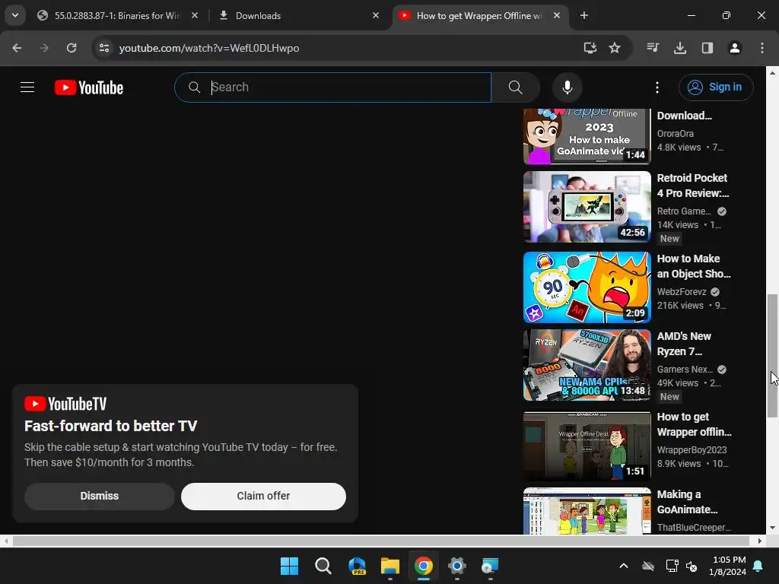Screen dimensions: 779x584
Task: Open Windows Start menu
Action: [x=289, y=566]
